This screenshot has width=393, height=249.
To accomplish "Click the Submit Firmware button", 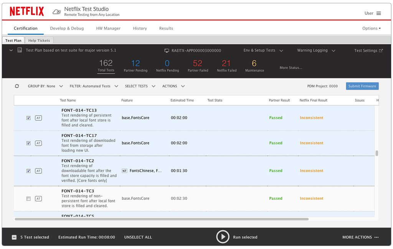I will [362, 86].
